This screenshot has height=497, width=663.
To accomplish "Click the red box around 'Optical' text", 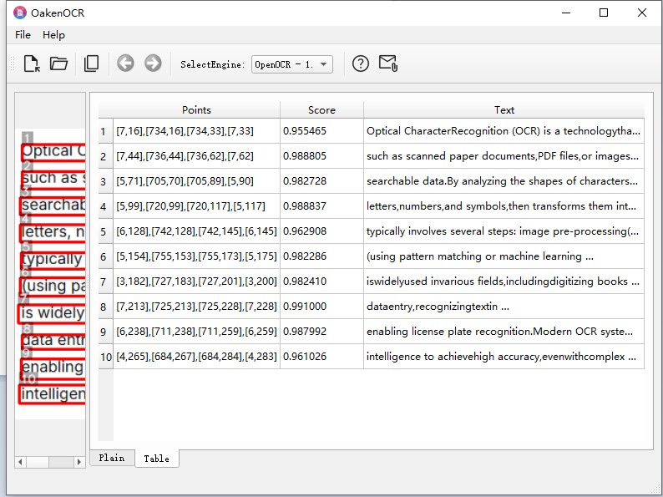I will point(53,152).
